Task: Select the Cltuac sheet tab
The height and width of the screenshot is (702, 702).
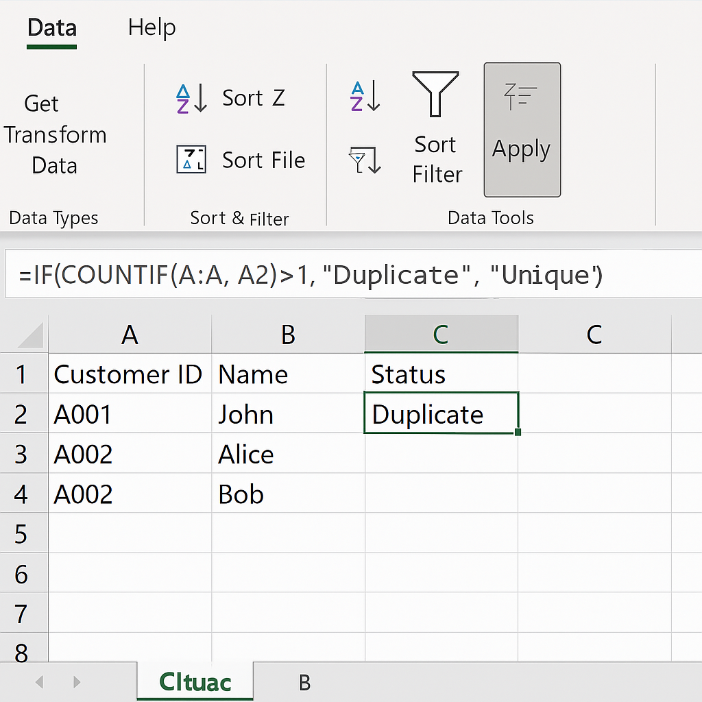Action: tap(195, 682)
